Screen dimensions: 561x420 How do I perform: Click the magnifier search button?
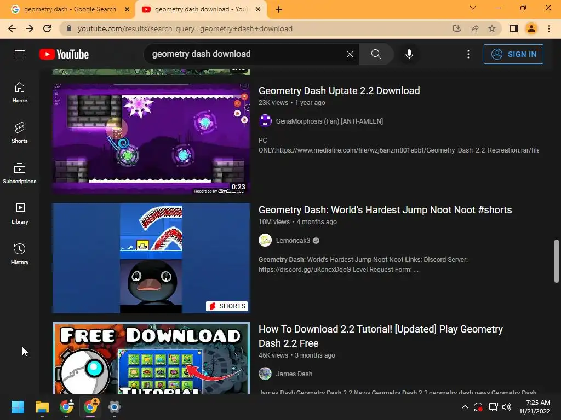tap(376, 54)
